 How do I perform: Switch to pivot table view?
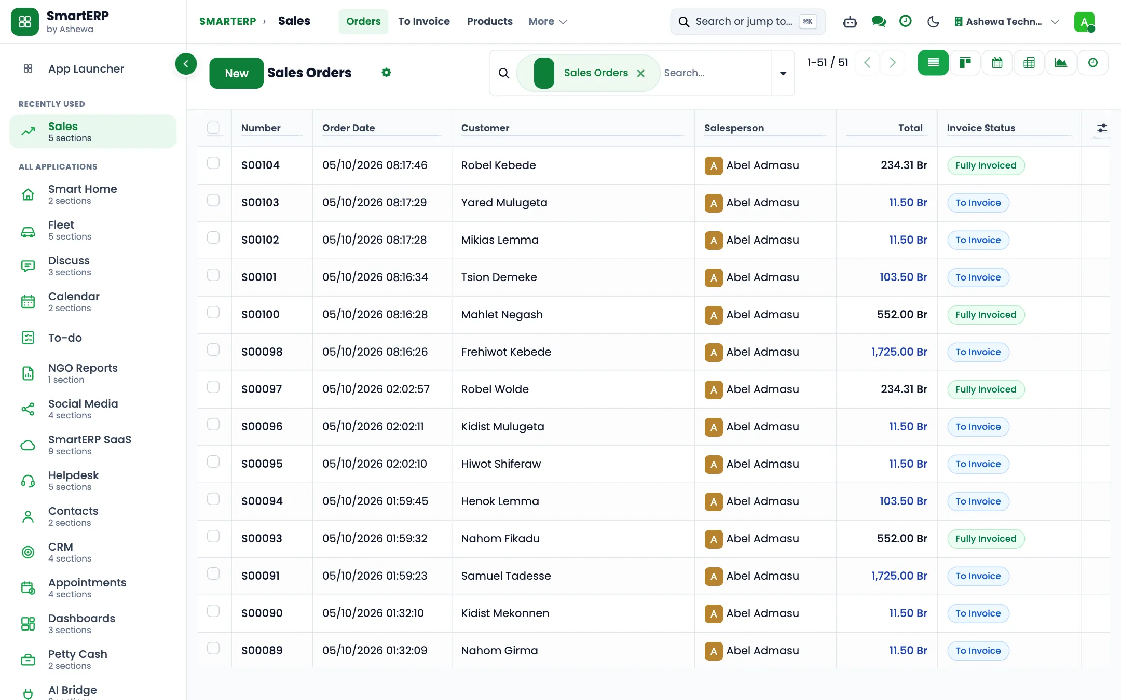pos(1029,63)
